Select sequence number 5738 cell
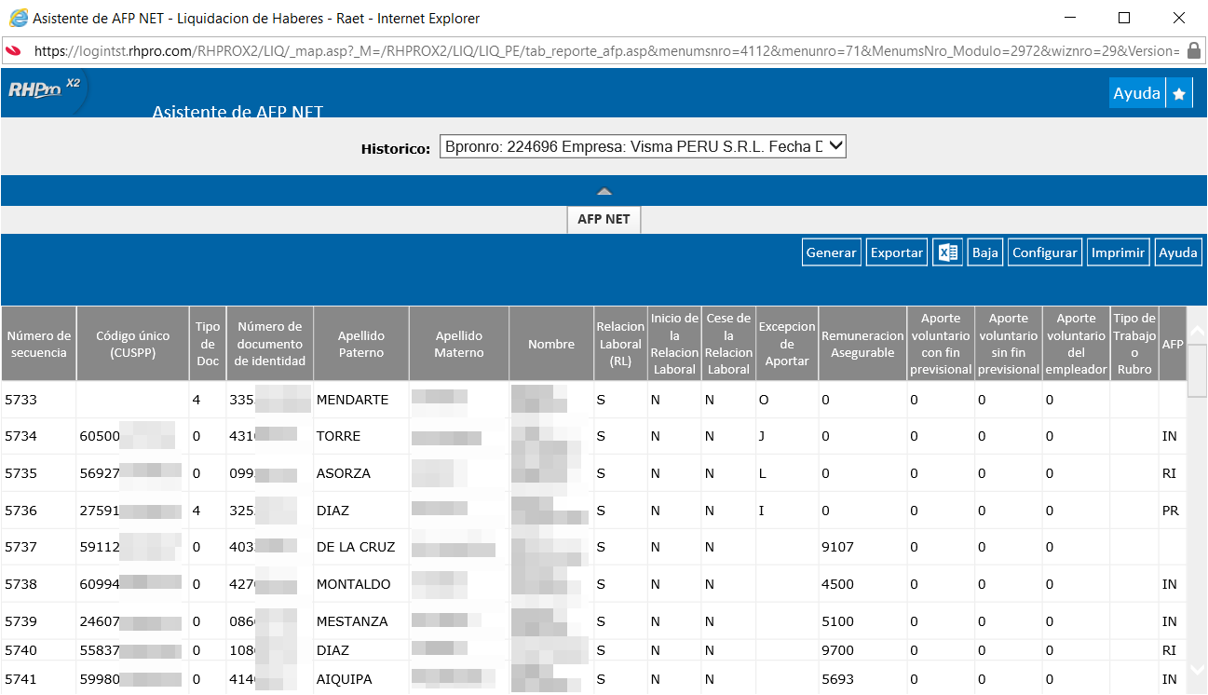This screenshot has width=1208, height=695. pos(39,584)
